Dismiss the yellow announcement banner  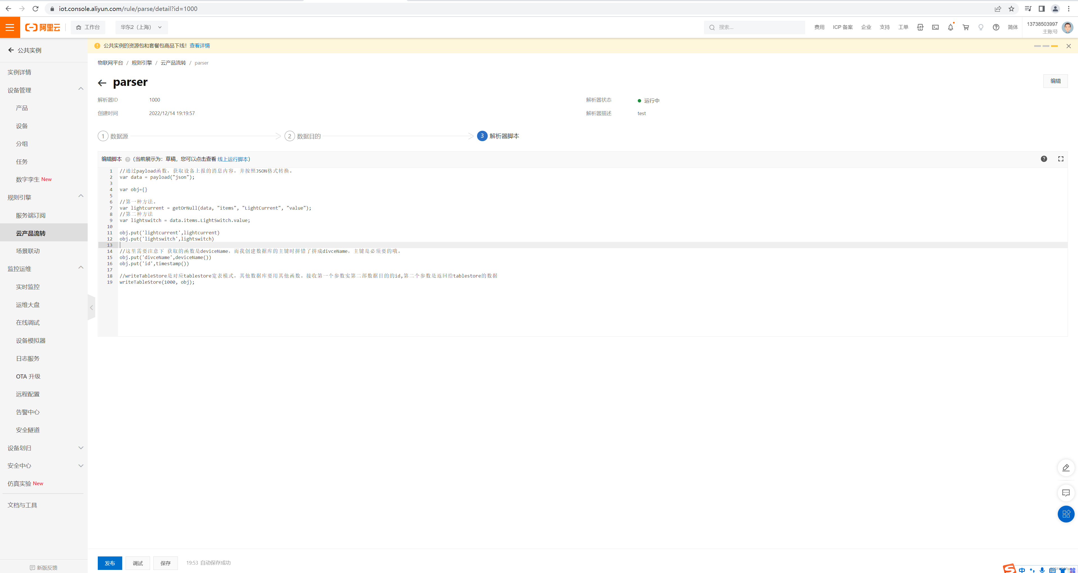click(1068, 46)
